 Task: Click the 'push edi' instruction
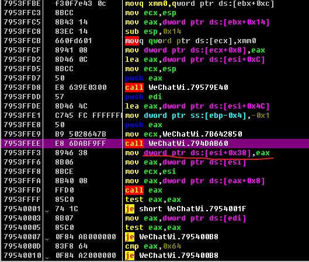point(144,97)
